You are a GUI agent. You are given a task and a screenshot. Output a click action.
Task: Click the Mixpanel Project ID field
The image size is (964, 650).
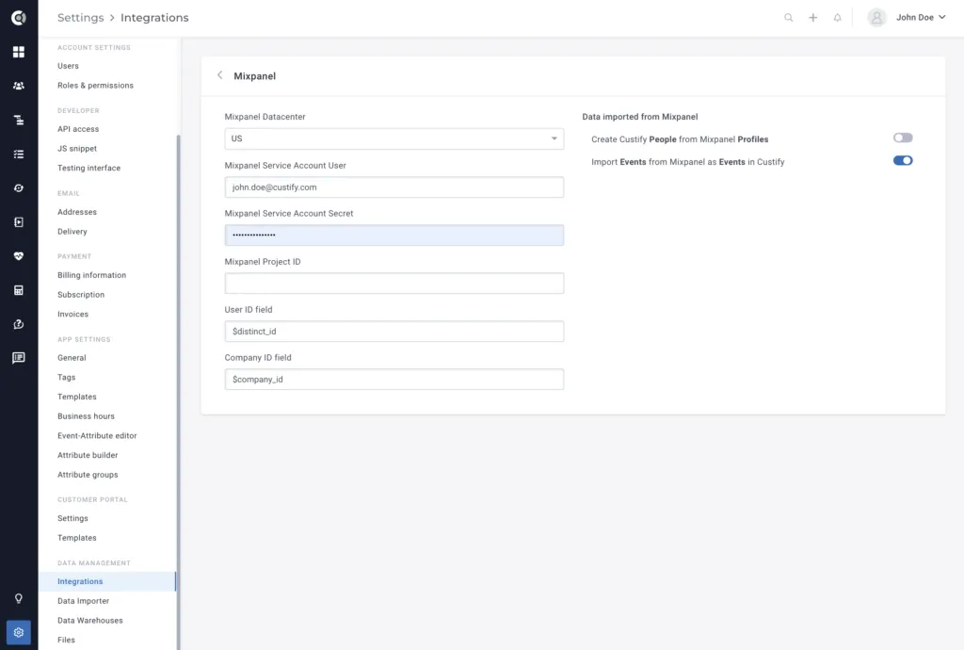click(x=394, y=283)
